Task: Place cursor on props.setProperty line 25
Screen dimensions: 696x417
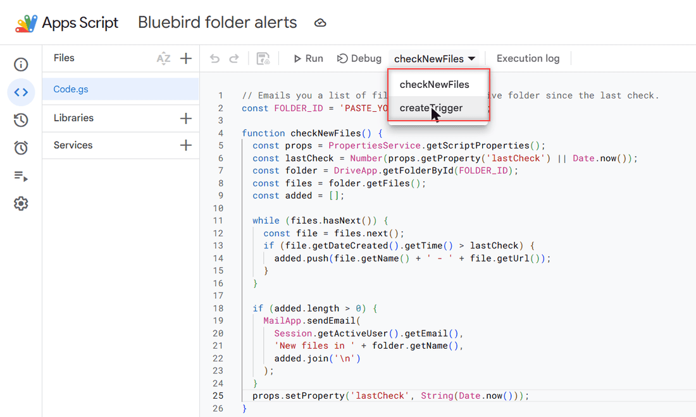Action: pyautogui.click(x=390, y=396)
